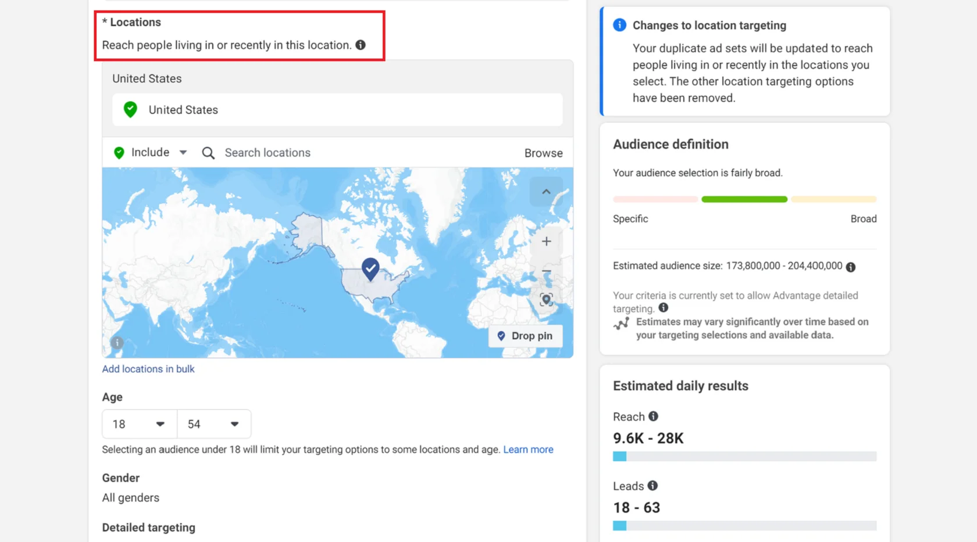Click the green audience definition gauge segment

[744, 199]
